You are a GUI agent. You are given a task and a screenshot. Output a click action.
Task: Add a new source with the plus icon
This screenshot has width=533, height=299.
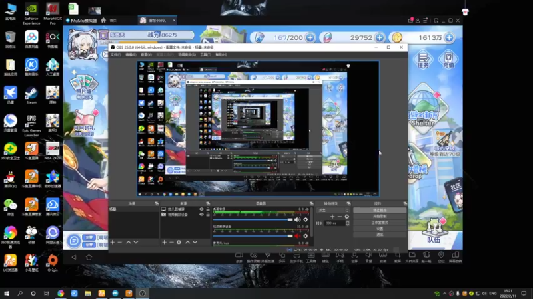pos(164,242)
